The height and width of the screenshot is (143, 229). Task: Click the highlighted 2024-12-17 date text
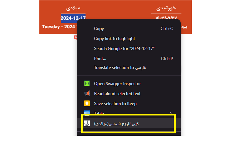click(73, 18)
